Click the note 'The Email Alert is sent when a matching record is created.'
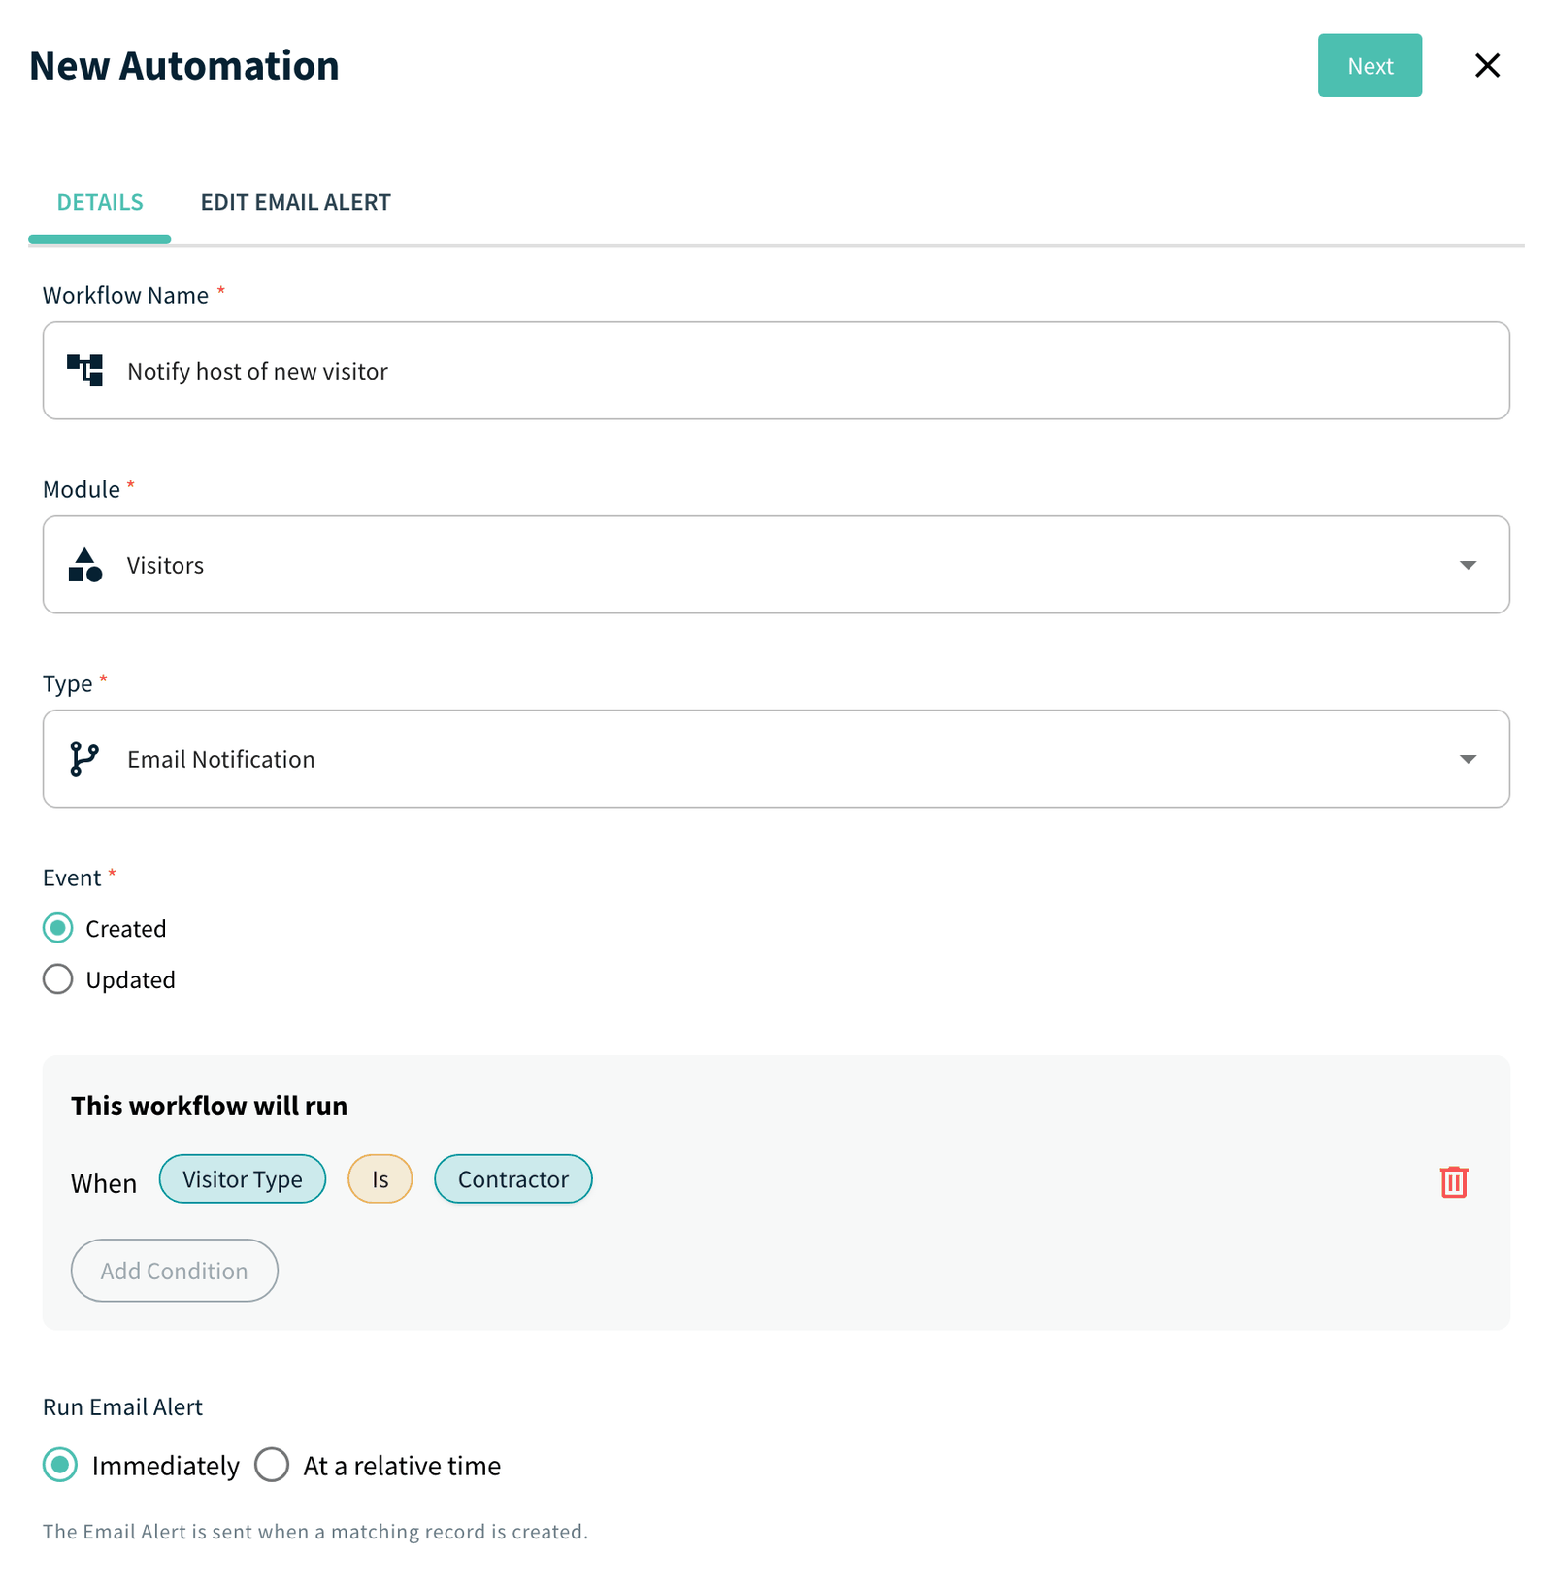 (315, 1531)
